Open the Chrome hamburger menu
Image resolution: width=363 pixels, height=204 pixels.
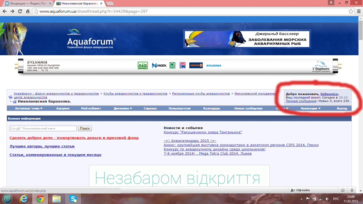pos(358,11)
